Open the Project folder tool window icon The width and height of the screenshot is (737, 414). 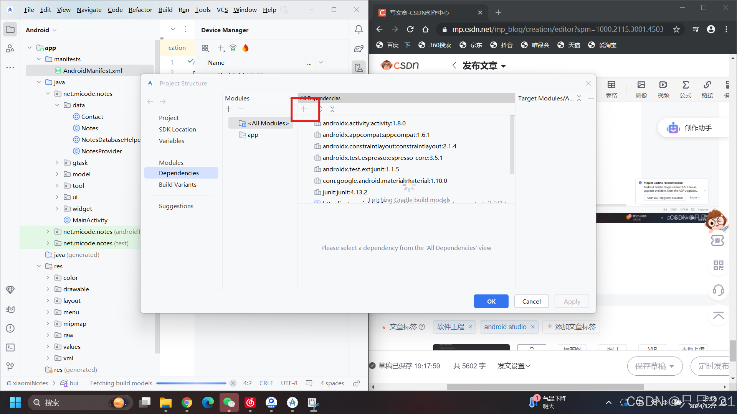(x=10, y=30)
